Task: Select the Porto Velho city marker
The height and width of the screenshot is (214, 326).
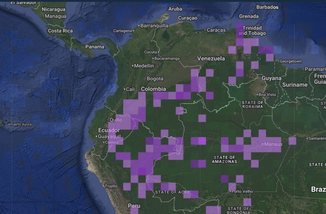Action: coord(230,191)
